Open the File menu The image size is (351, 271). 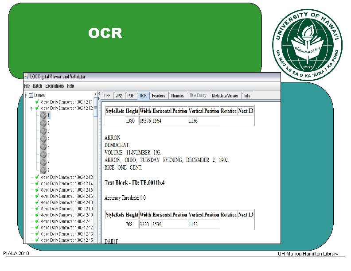pyautogui.click(x=27, y=86)
